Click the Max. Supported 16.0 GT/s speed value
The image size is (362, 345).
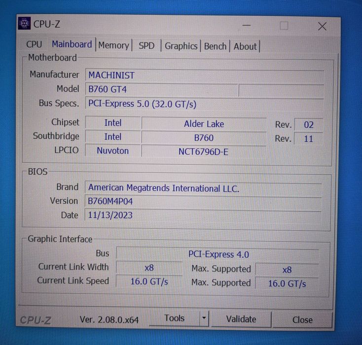pos(287,283)
